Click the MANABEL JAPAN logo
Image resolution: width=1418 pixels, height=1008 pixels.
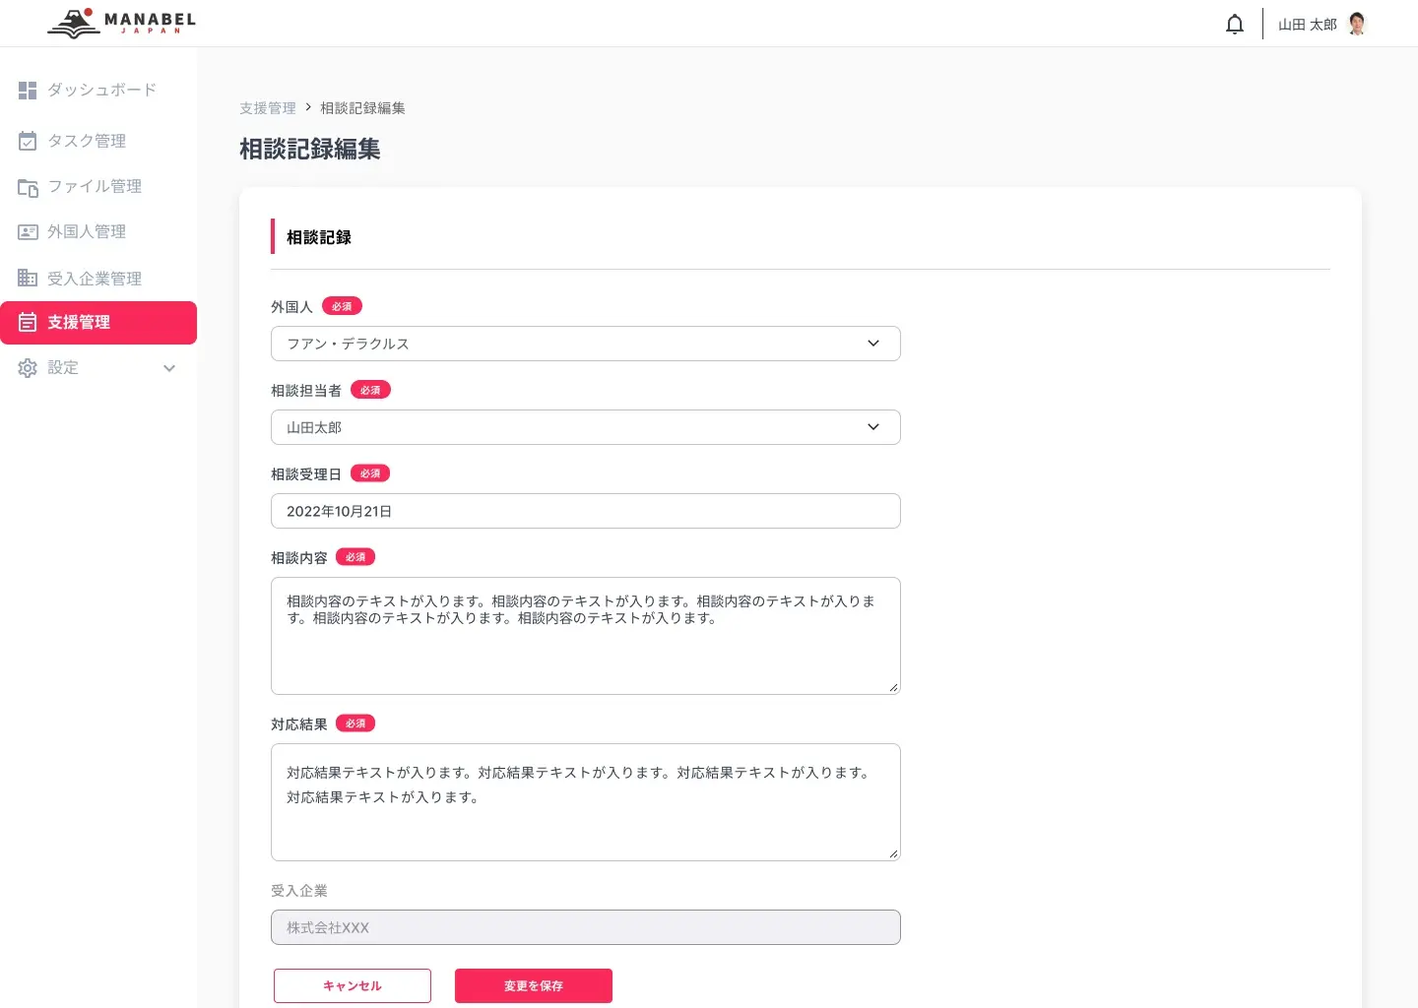[120, 22]
